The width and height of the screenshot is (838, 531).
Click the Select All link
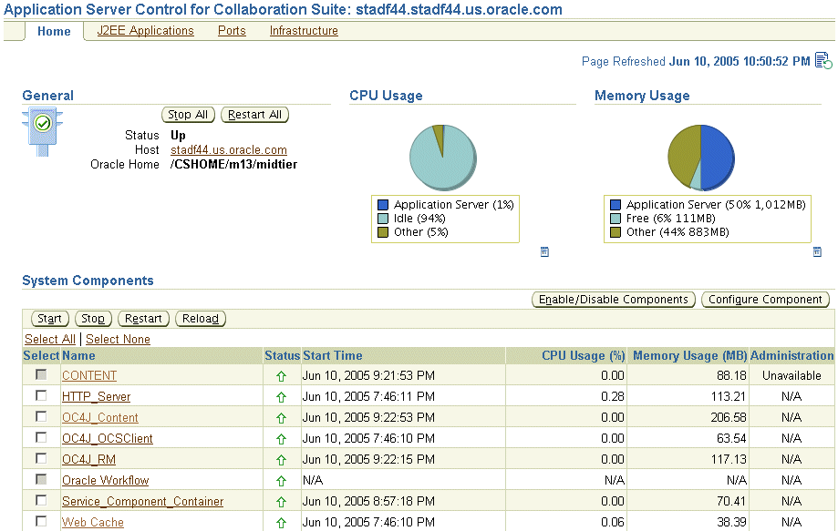pyautogui.click(x=50, y=340)
